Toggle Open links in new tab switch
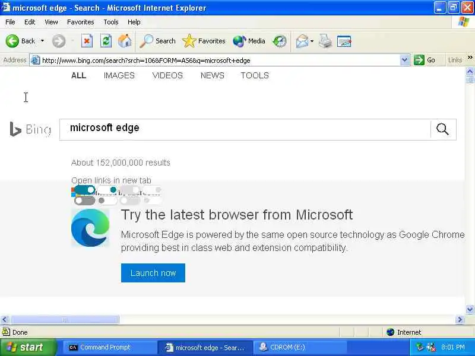Image resolution: width=475 pixels, height=356 pixels. coord(84,190)
